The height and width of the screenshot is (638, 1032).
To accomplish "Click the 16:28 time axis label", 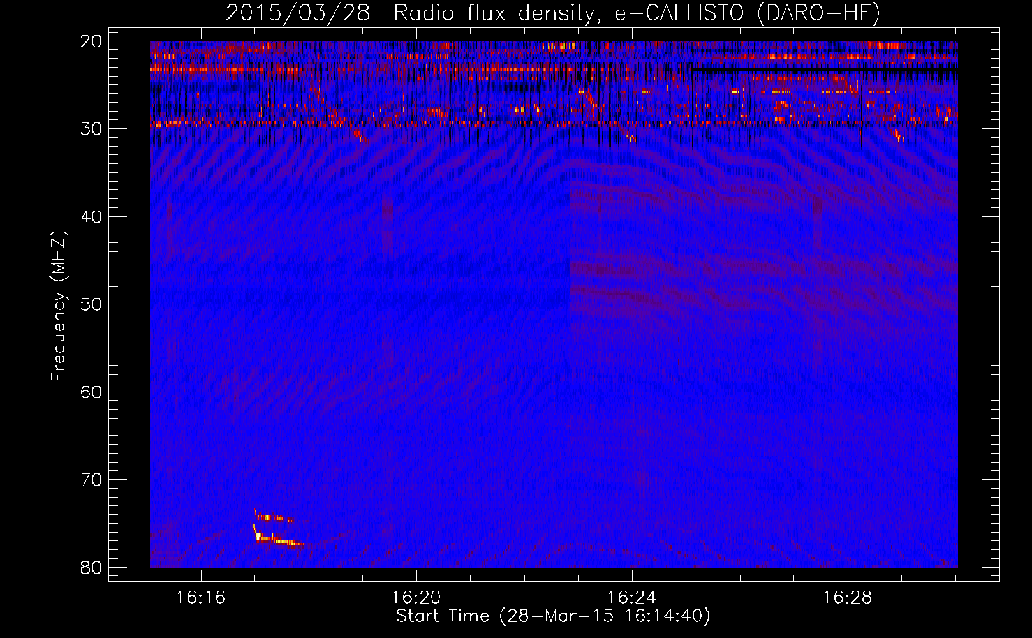I will coord(847,598).
